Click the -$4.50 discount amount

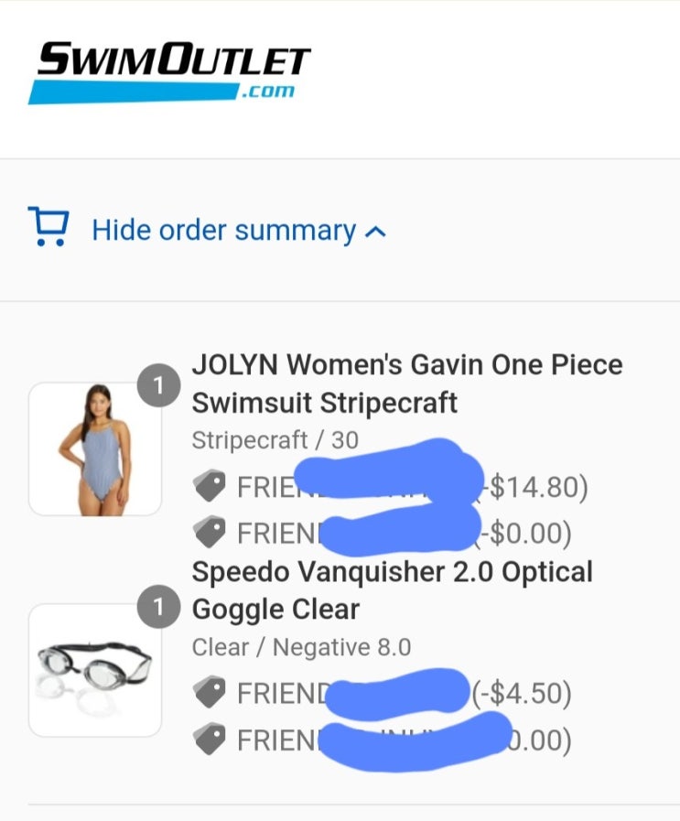pyautogui.click(x=522, y=693)
